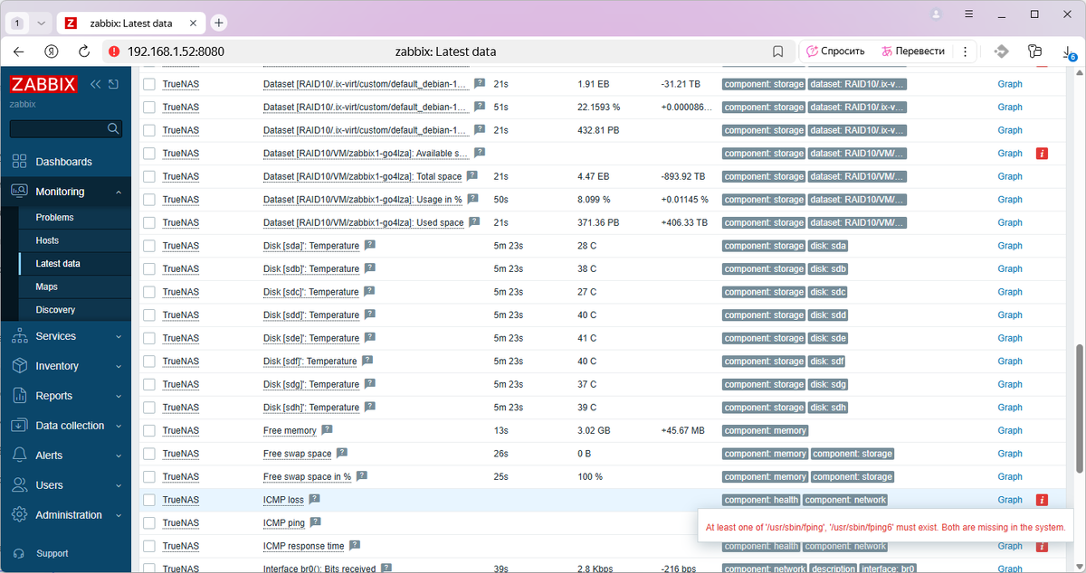Check the Disk [sdb] Temperature row
Viewport: 1086px width, 573px height.
[149, 269]
